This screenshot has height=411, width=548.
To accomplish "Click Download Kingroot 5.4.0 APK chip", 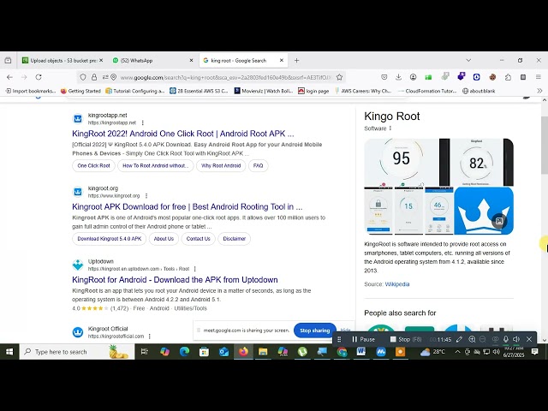I will [x=110, y=239].
